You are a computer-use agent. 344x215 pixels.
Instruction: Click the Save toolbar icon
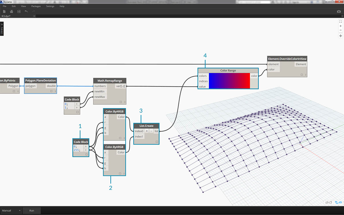[19, 11]
